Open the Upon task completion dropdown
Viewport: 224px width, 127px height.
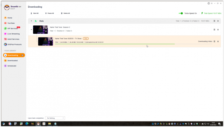tap(55, 118)
